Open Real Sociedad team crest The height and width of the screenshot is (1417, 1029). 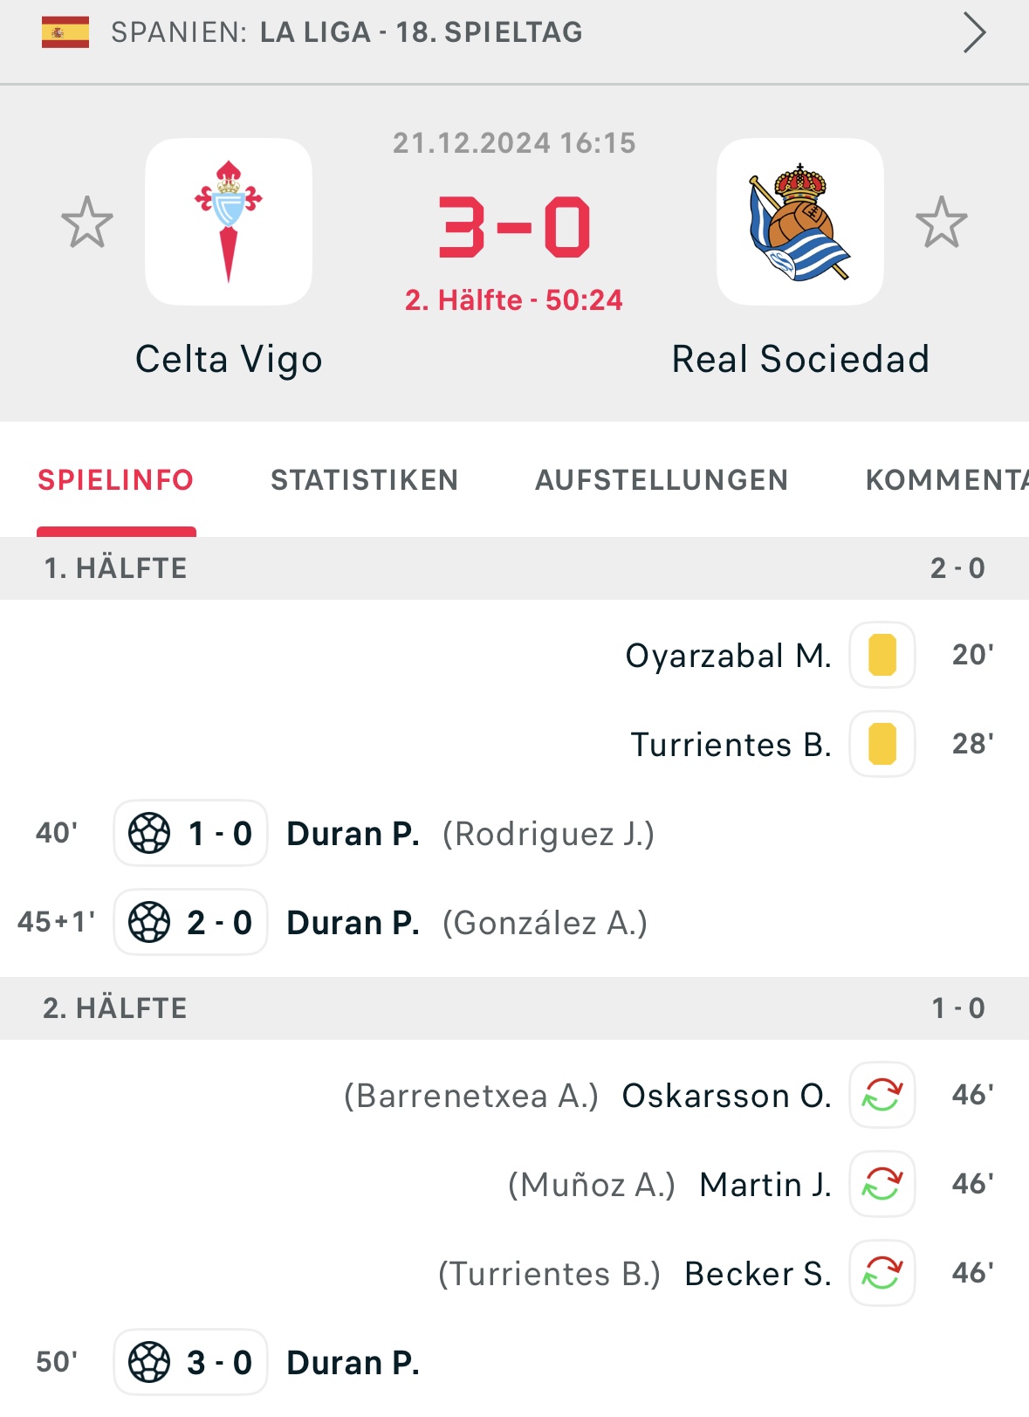pos(800,222)
